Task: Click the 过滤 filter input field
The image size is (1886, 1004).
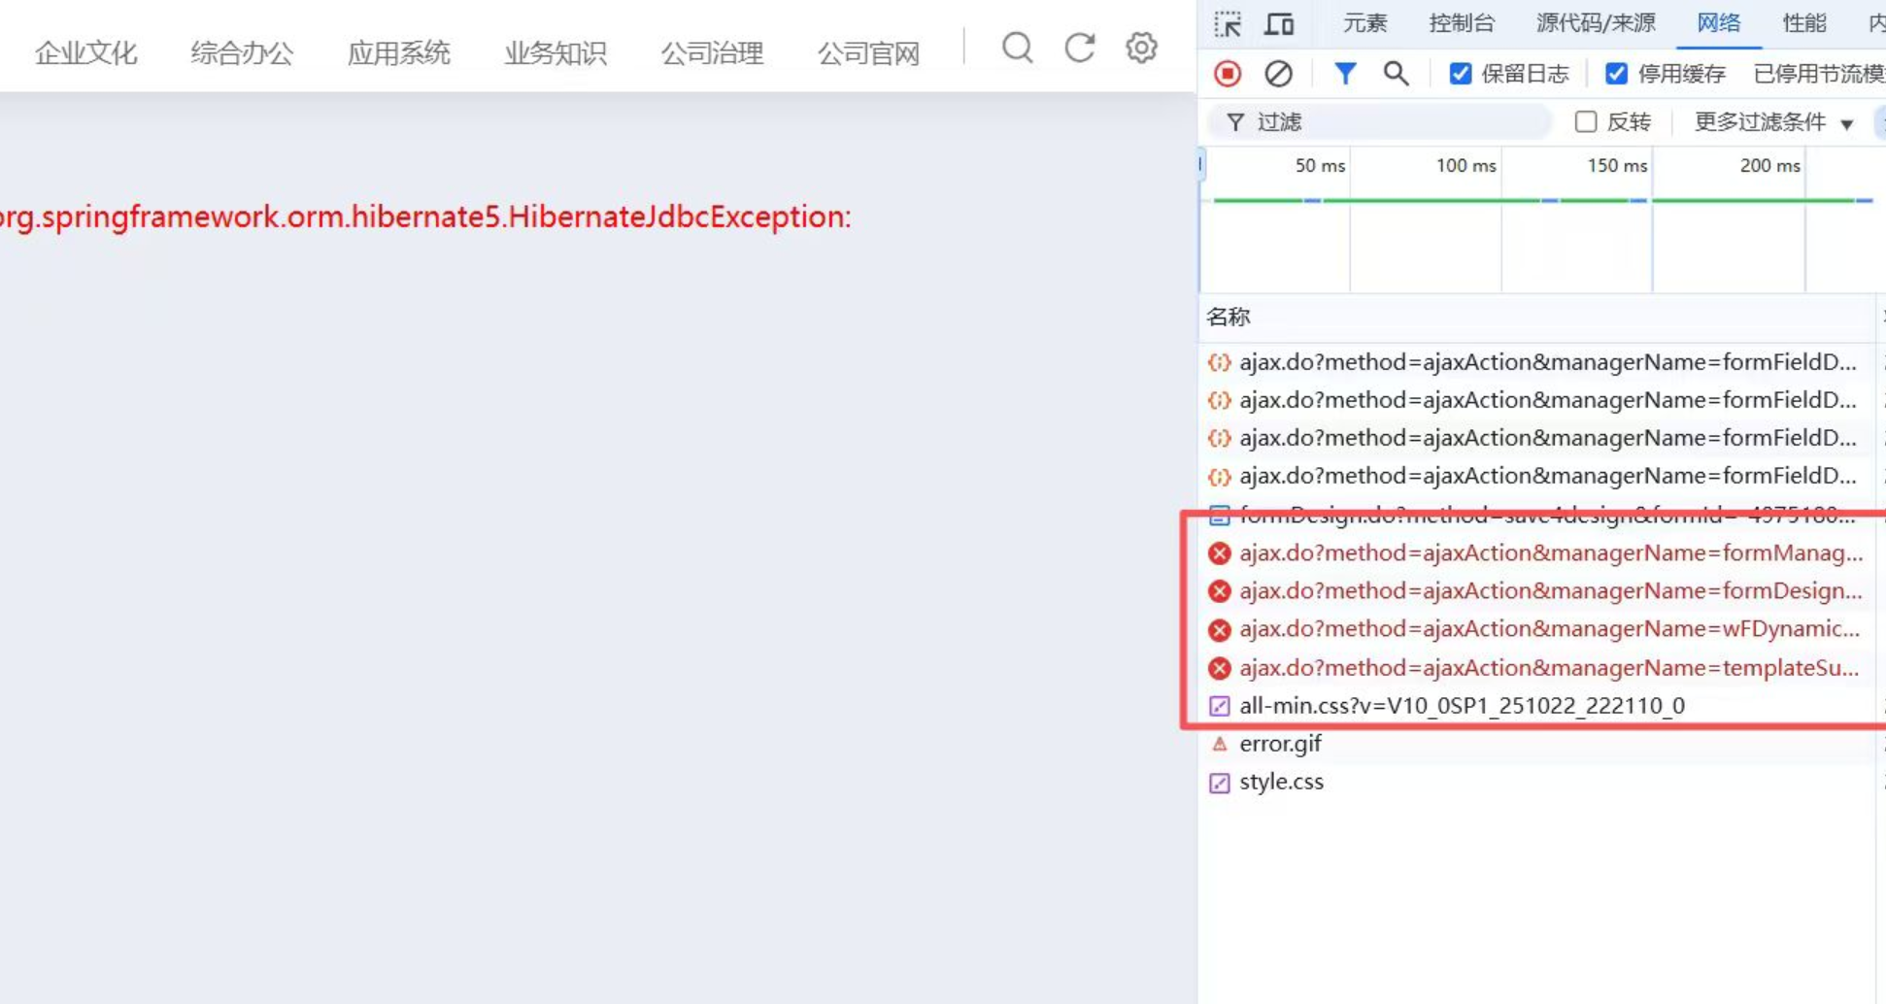Action: pyautogui.click(x=1379, y=122)
